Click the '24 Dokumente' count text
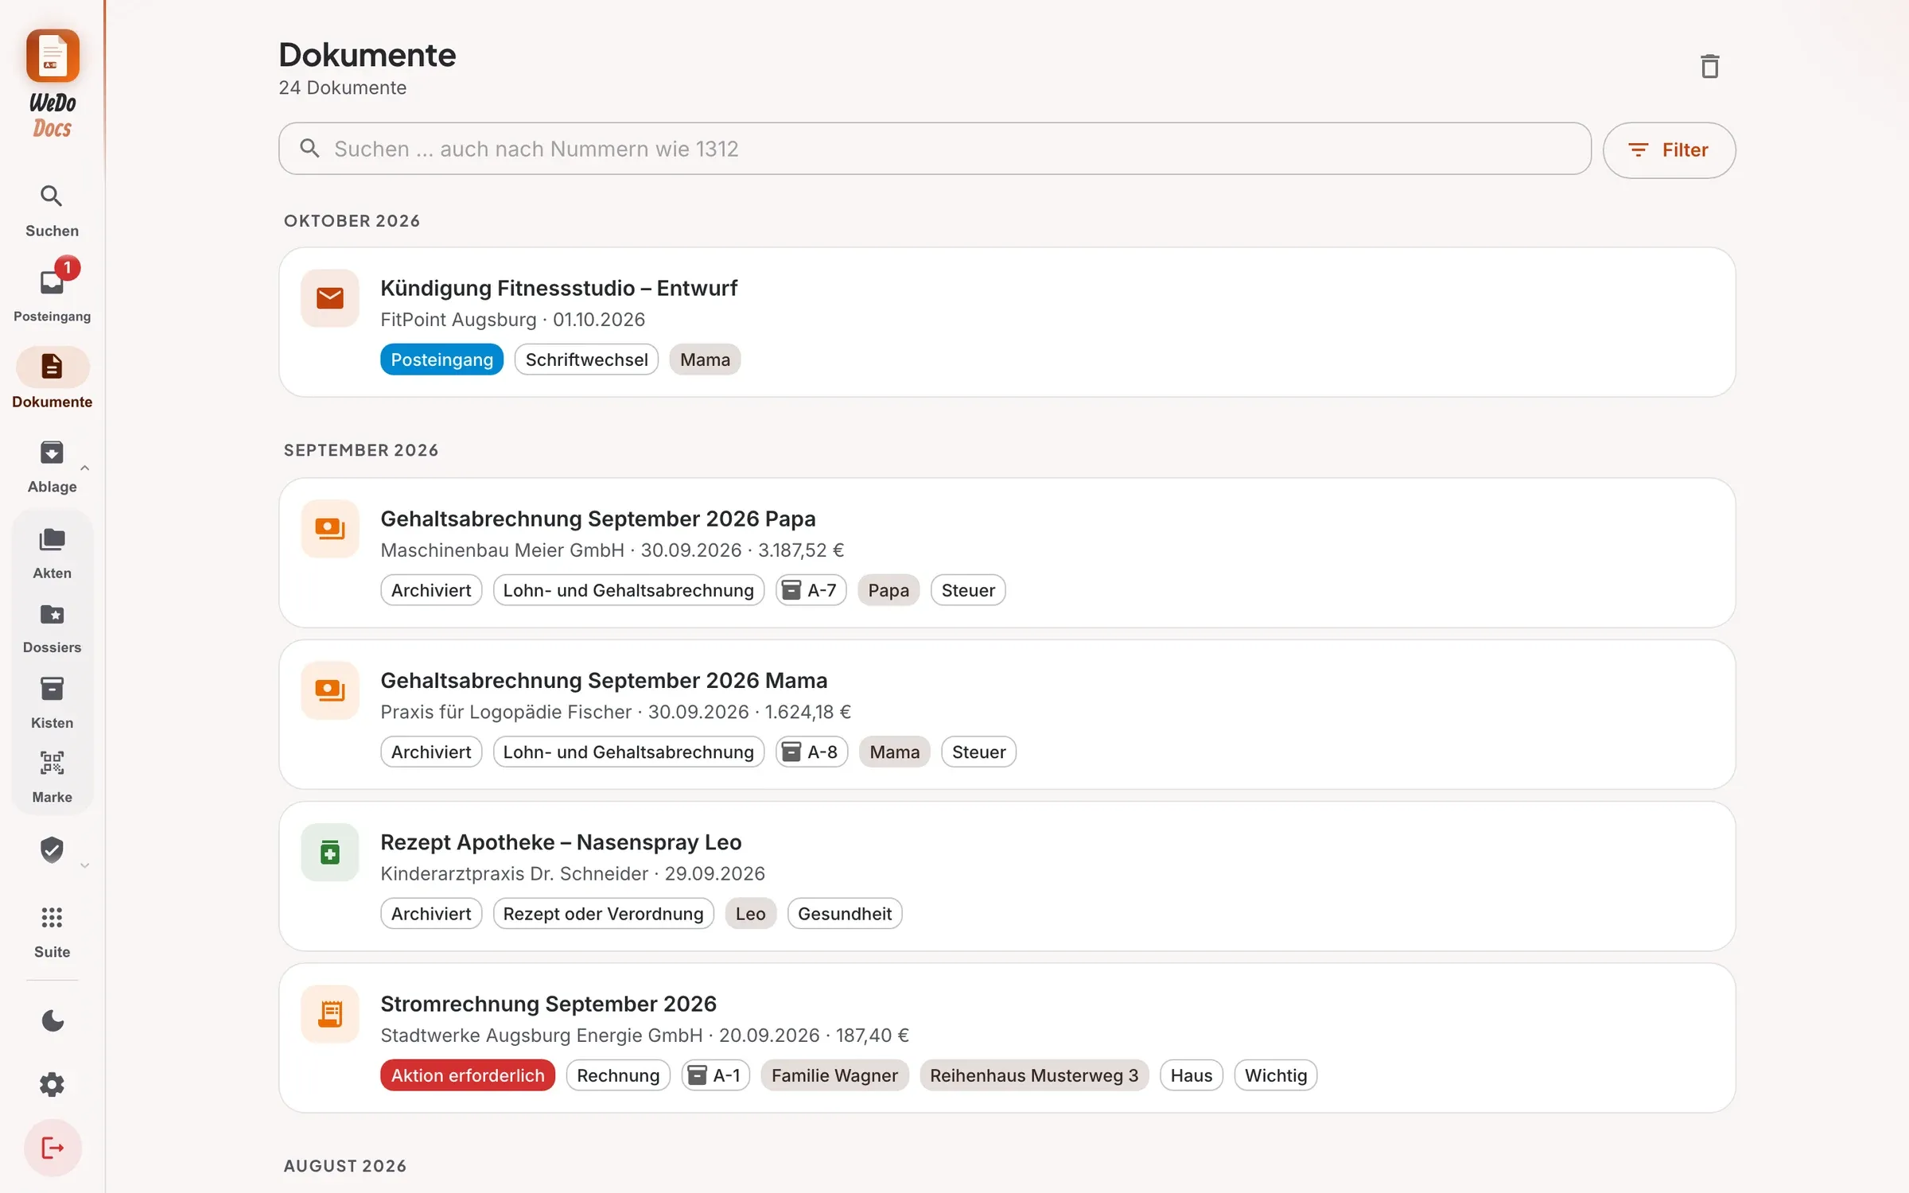Screen dimensions: 1909x1193 point(342,87)
